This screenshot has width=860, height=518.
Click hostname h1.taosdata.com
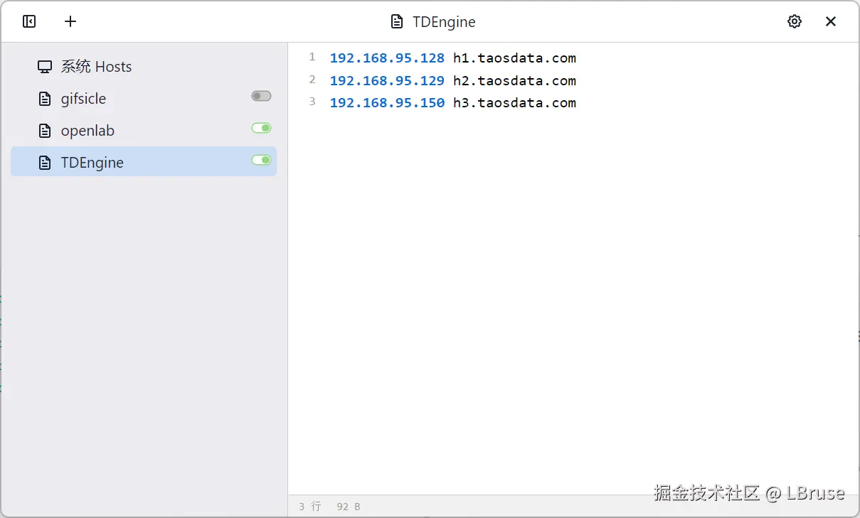point(514,58)
